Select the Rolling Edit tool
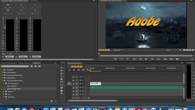Viewport: 195px width, 110px height. click(x=62, y=73)
